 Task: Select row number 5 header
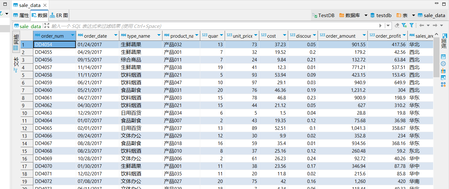click(x=27, y=75)
